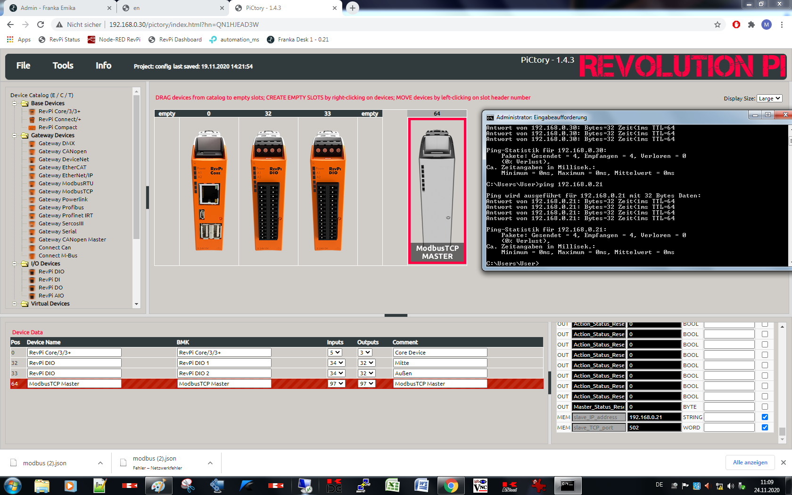This screenshot has width=792, height=495.
Task: Open the Node-RED RevPi bookmark
Action: (114, 40)
